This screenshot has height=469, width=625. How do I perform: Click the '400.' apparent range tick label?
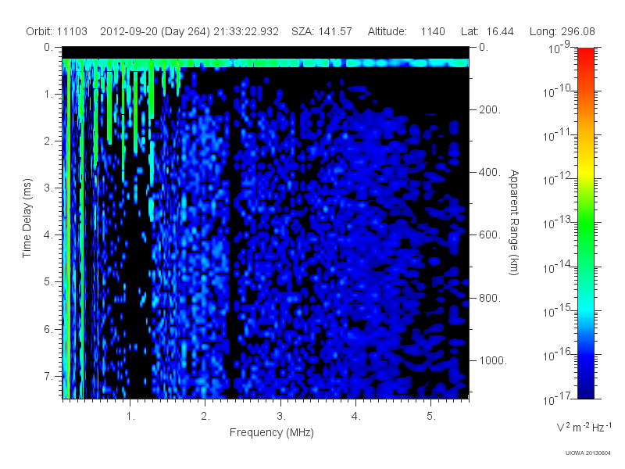tap(490, 172)
